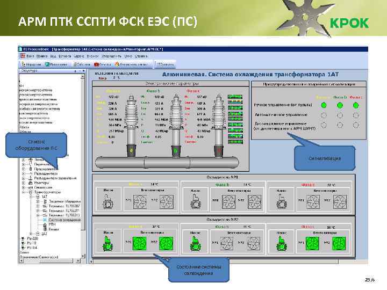Open the Правка menu

[x=42, y=56]
